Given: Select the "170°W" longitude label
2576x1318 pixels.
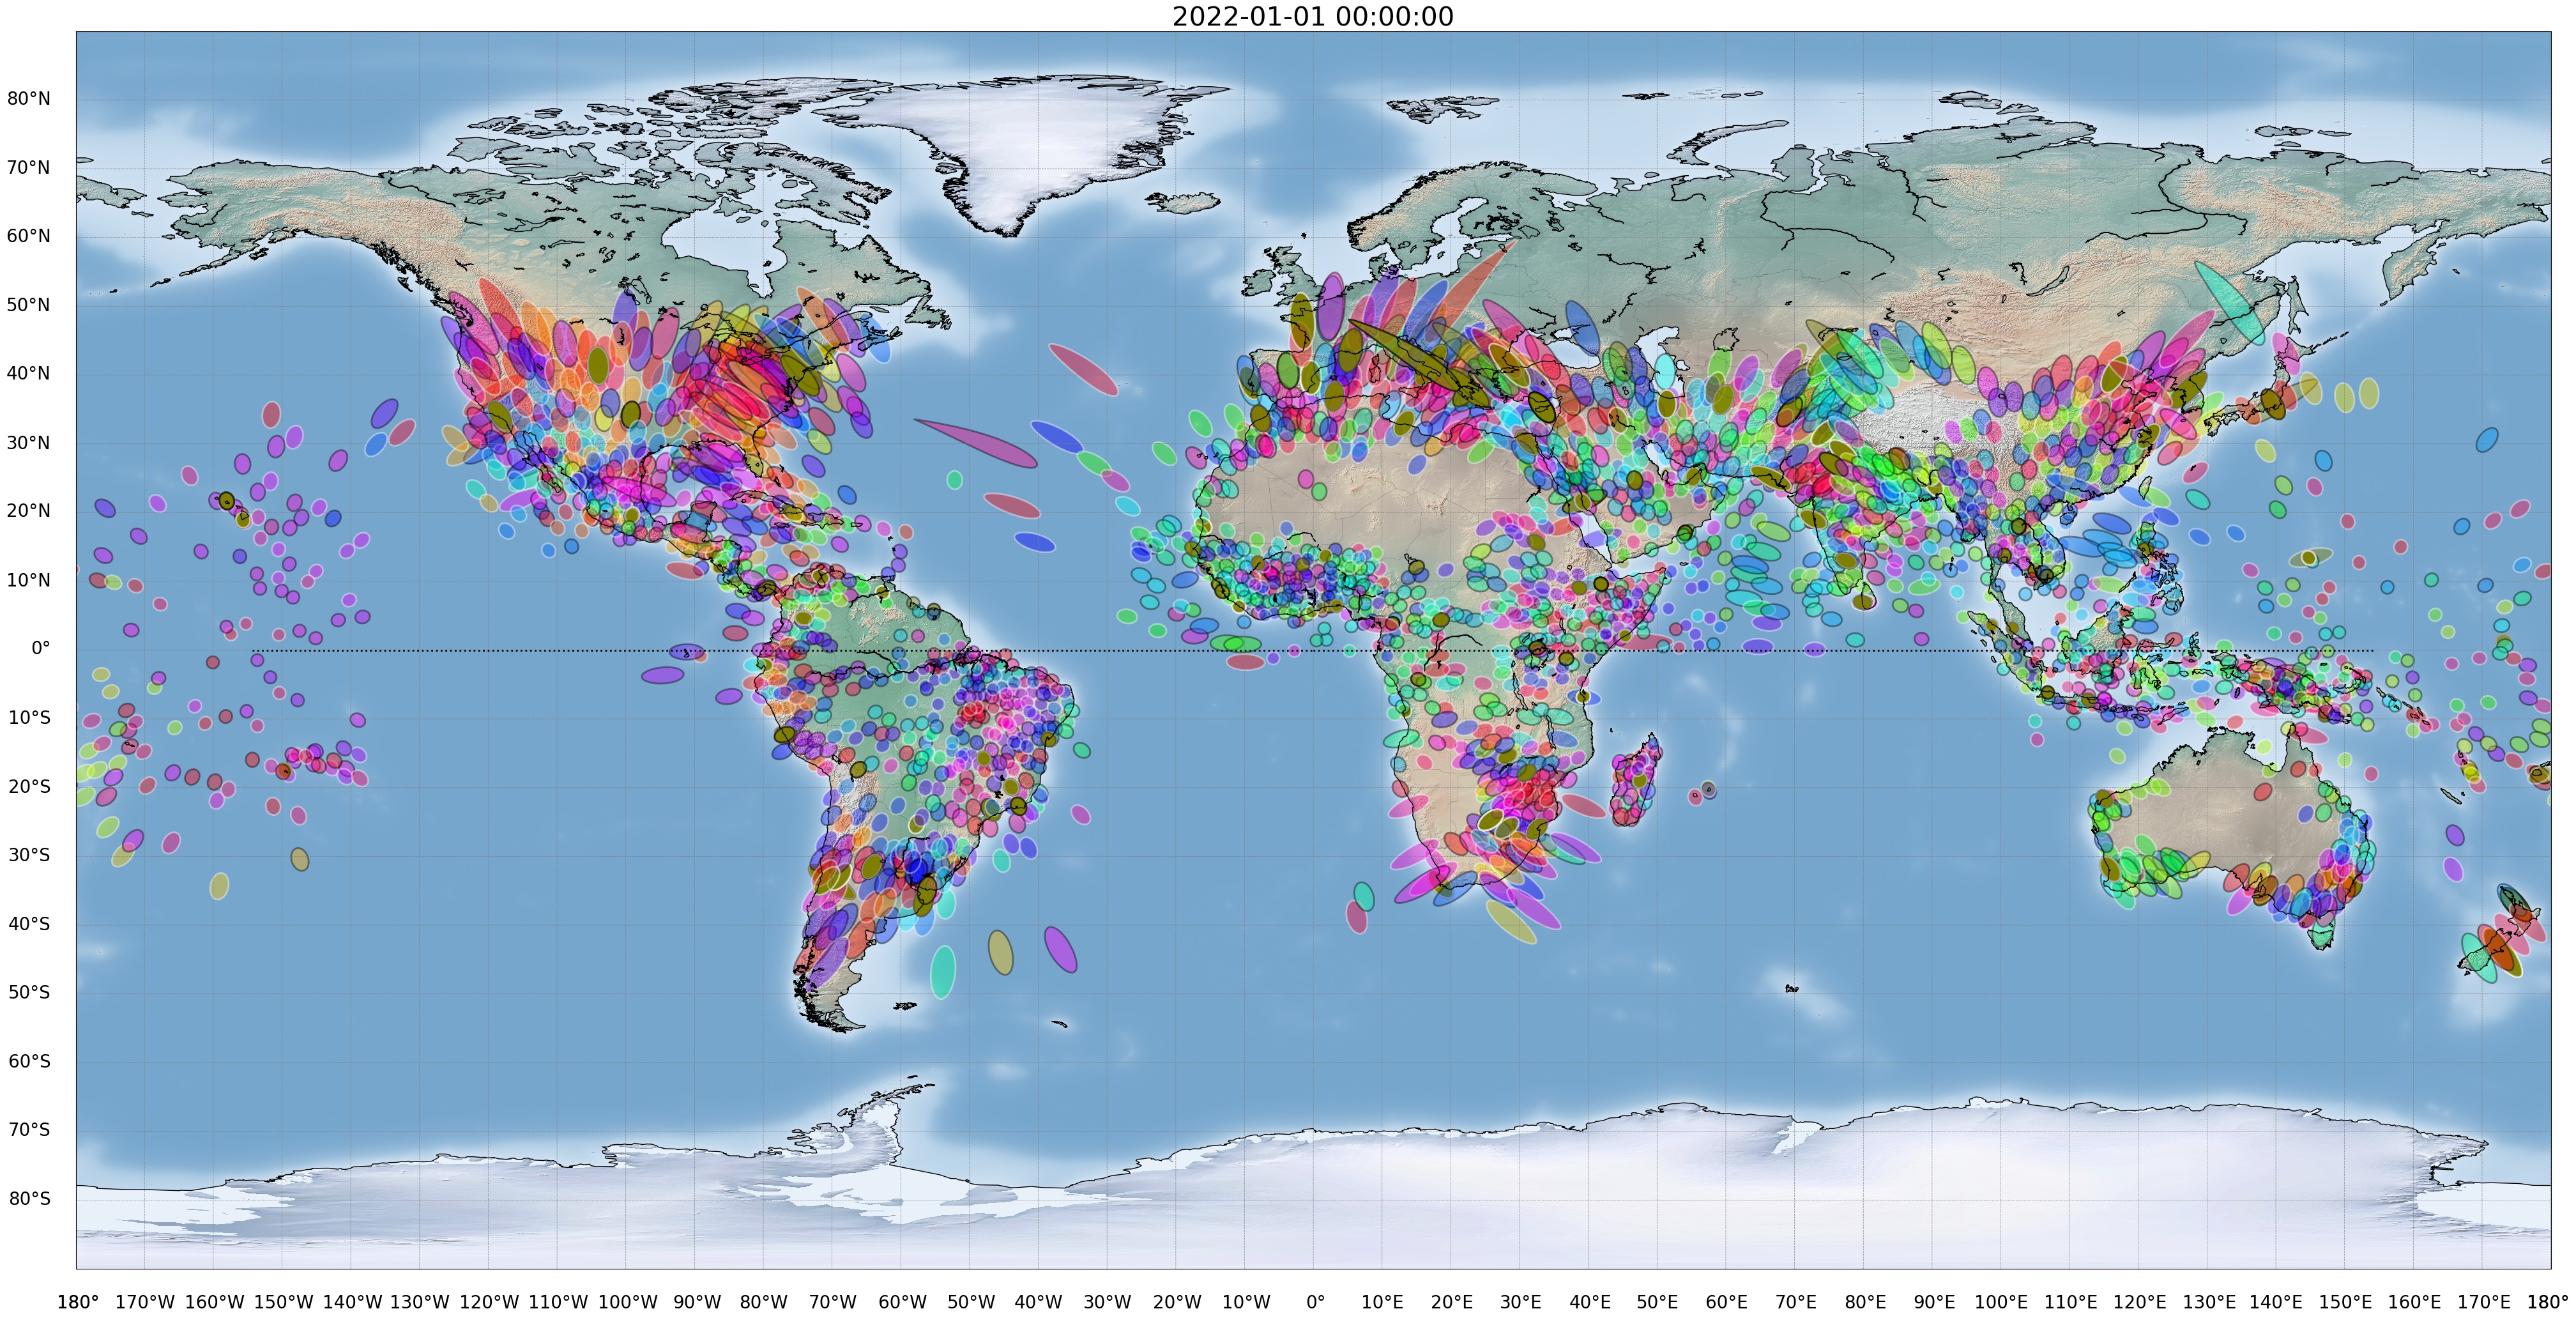Looking at the screenshot, I should pos(145,1302).
